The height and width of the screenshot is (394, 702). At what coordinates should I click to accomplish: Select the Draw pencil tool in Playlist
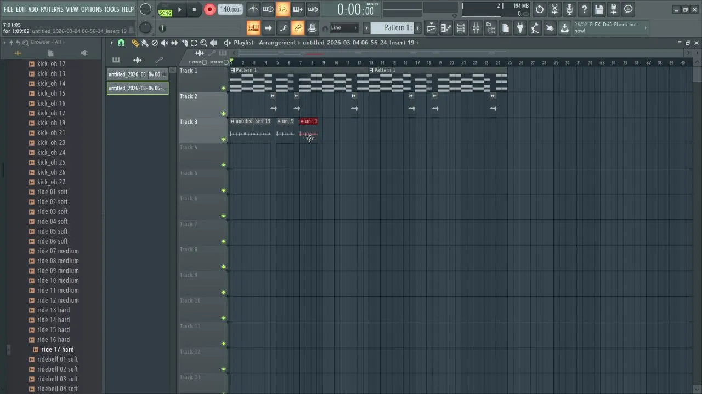tap(135, 43)
